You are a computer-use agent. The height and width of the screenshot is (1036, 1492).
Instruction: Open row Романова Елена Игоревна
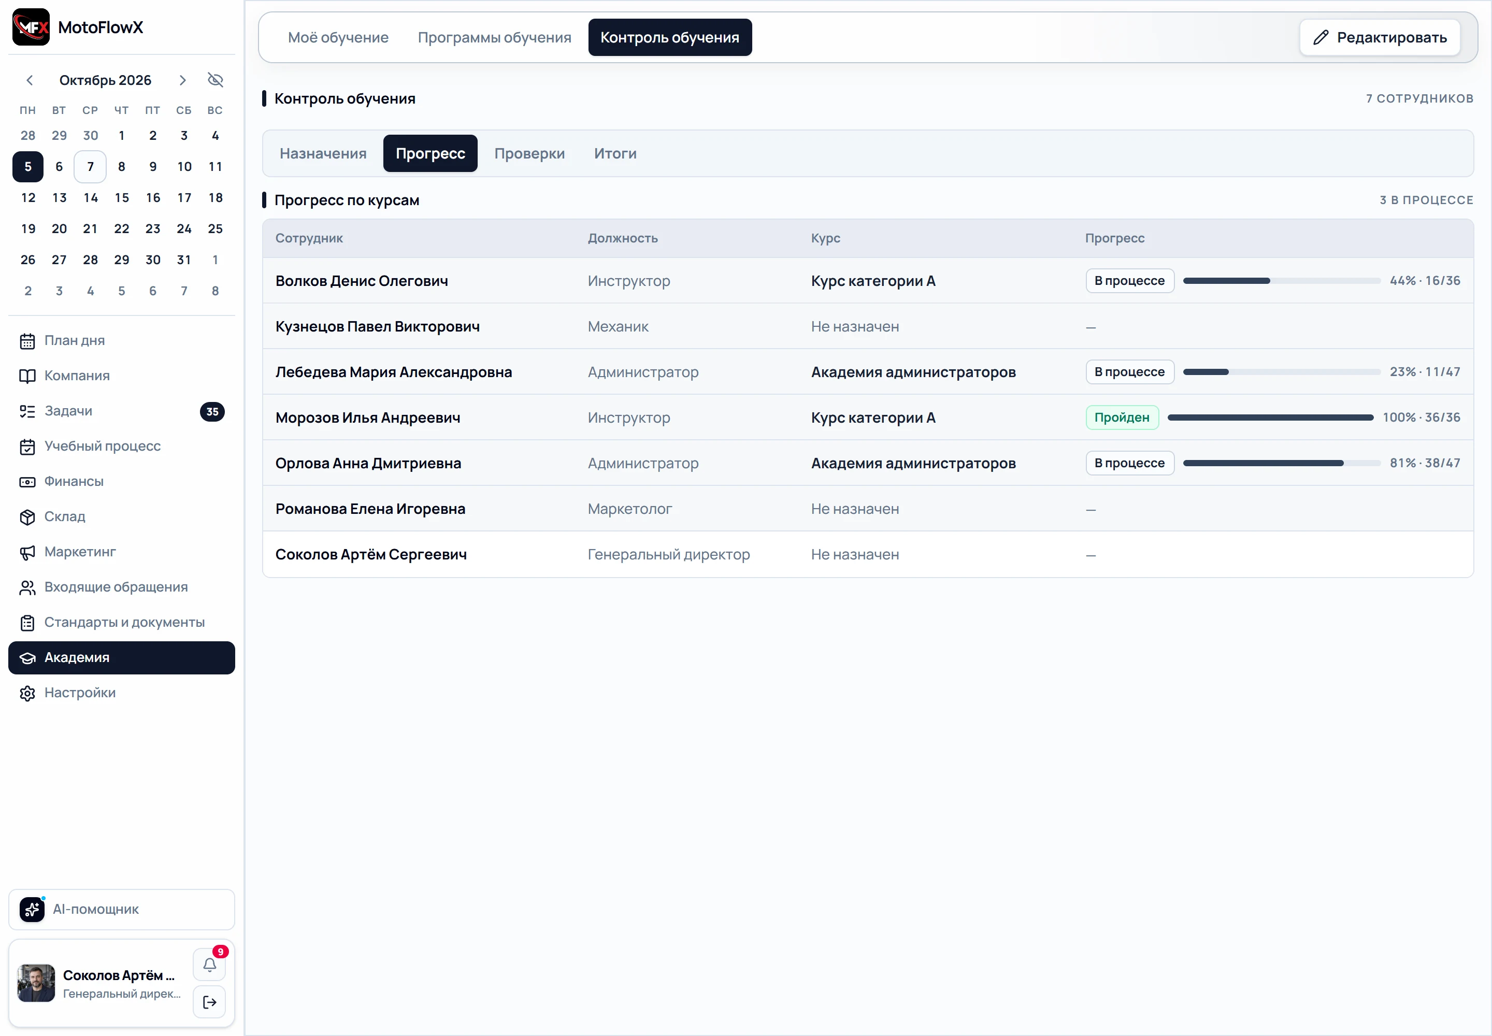click(x=868, y=509)
